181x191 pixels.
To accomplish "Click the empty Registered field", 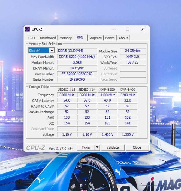I will 133,80.
